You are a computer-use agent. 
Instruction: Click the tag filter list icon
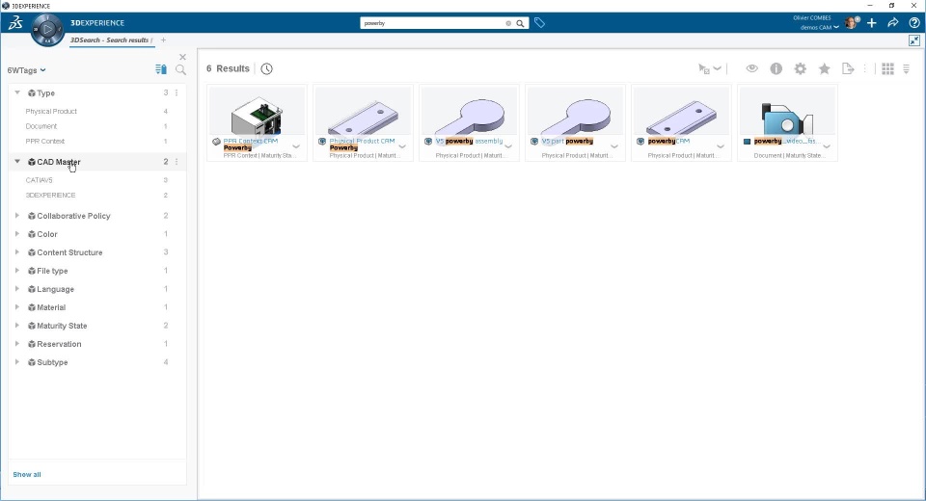point(161,69)
